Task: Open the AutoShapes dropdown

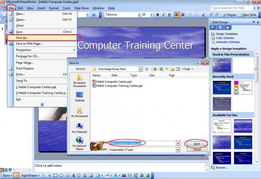Action: [30, 176]
